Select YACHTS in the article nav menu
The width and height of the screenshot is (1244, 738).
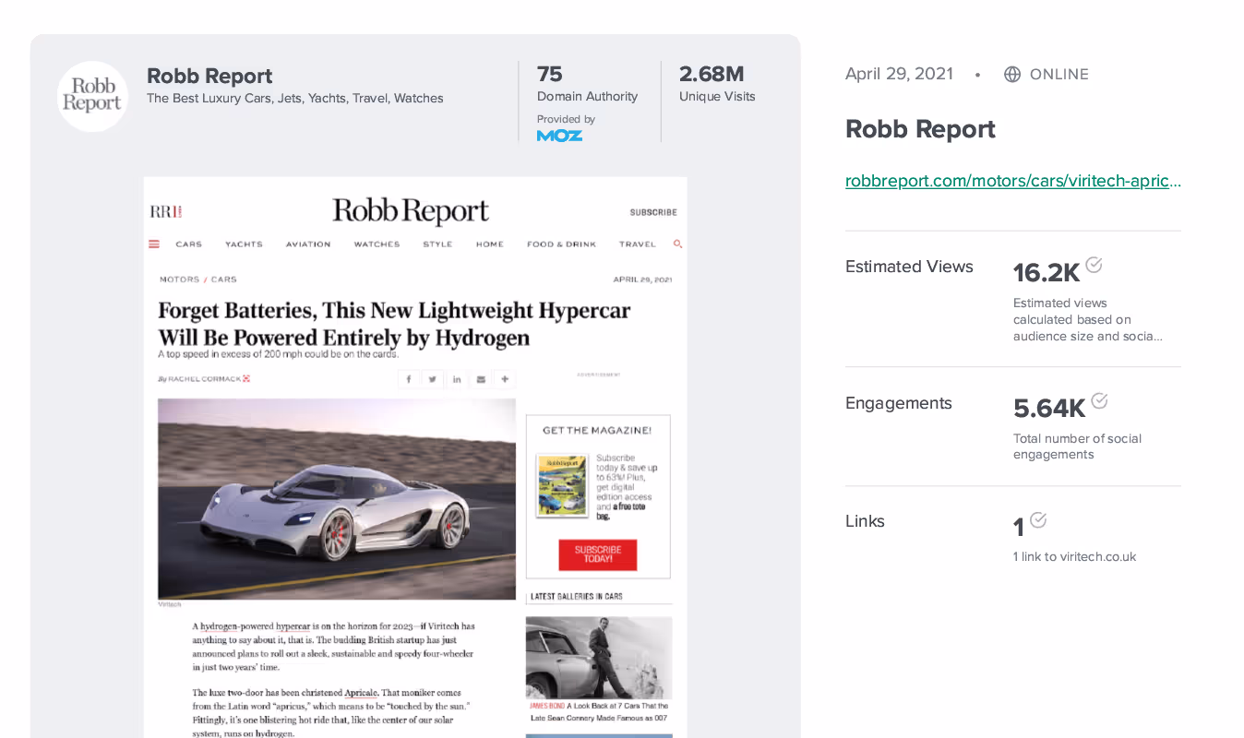tap(244, 244)
